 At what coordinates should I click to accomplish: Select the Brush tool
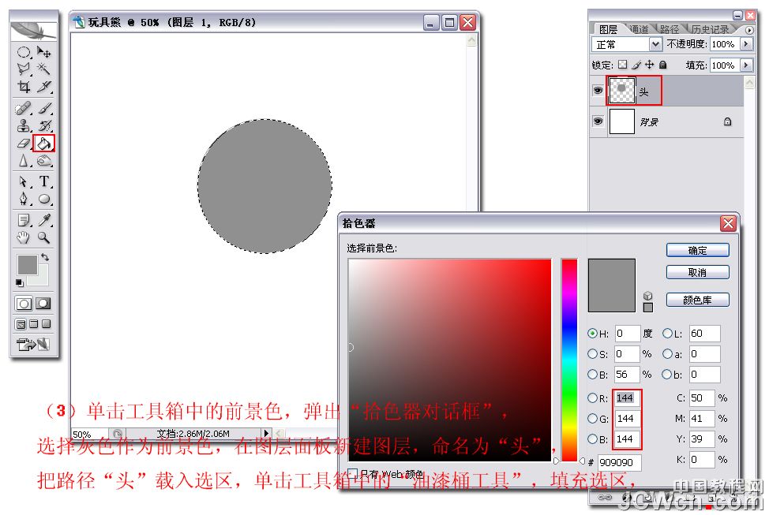(44, 108)
